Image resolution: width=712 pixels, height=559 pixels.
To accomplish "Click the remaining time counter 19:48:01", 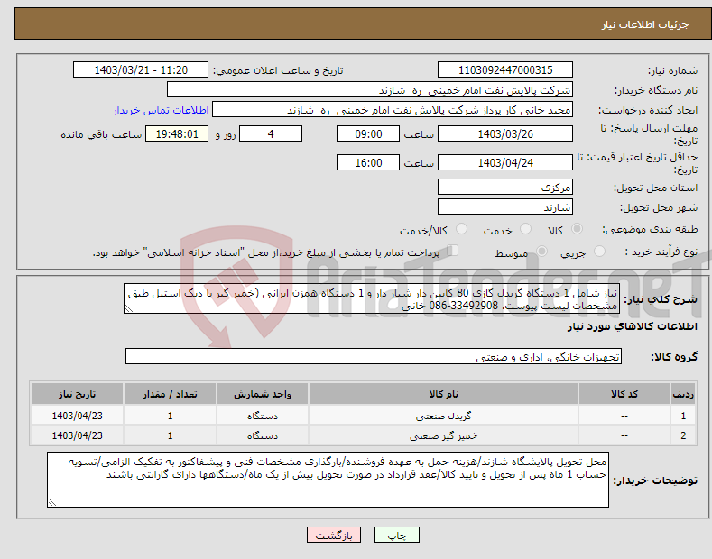I will (x=177, y=133).
